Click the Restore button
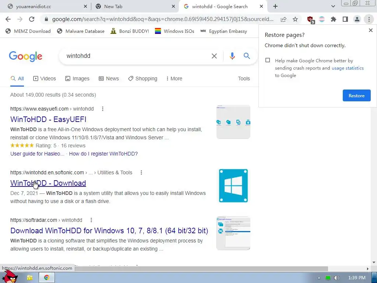This screenshot has width=377, height=283. (x=356, y=95)
